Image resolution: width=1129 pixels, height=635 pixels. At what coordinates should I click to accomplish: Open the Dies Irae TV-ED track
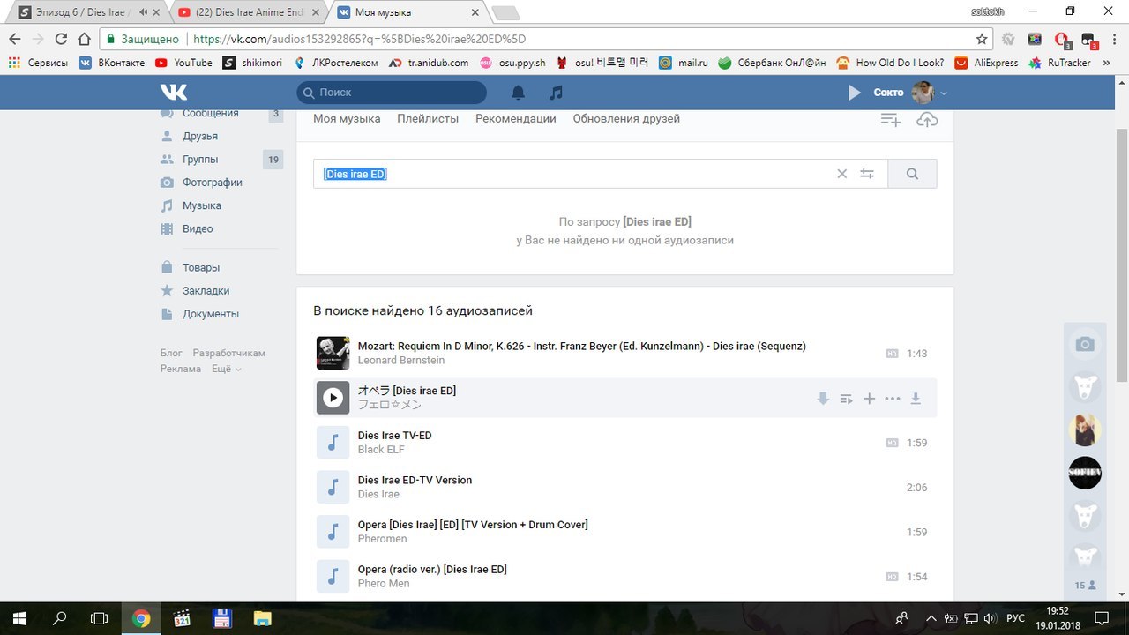(394, 436)
